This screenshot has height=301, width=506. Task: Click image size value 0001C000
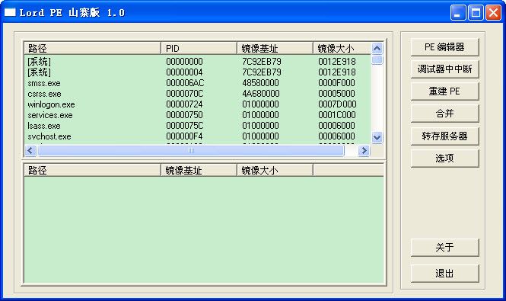(x=337, y=115)
